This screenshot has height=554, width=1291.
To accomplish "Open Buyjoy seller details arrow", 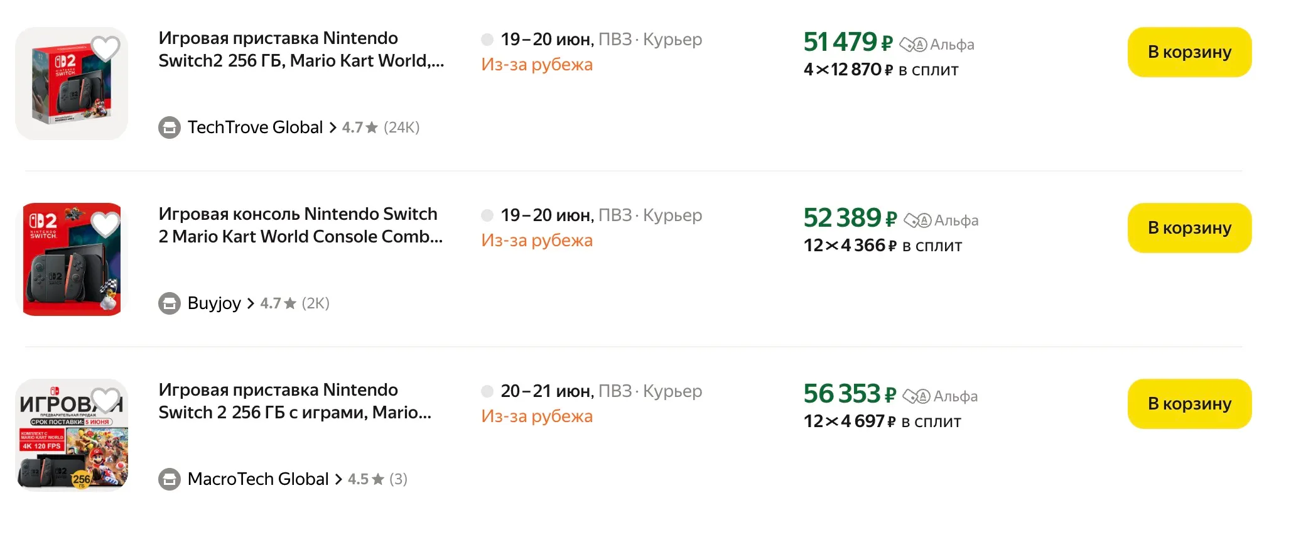I will point(251,303).
